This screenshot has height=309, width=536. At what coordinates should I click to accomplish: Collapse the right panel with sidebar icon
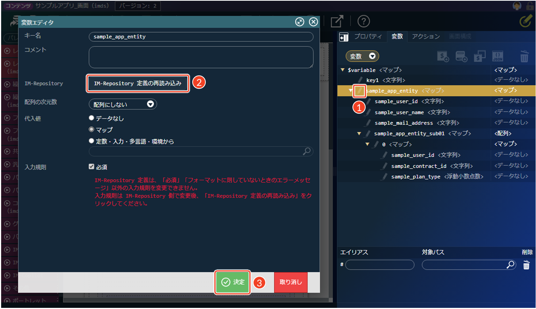click(343, 37)
